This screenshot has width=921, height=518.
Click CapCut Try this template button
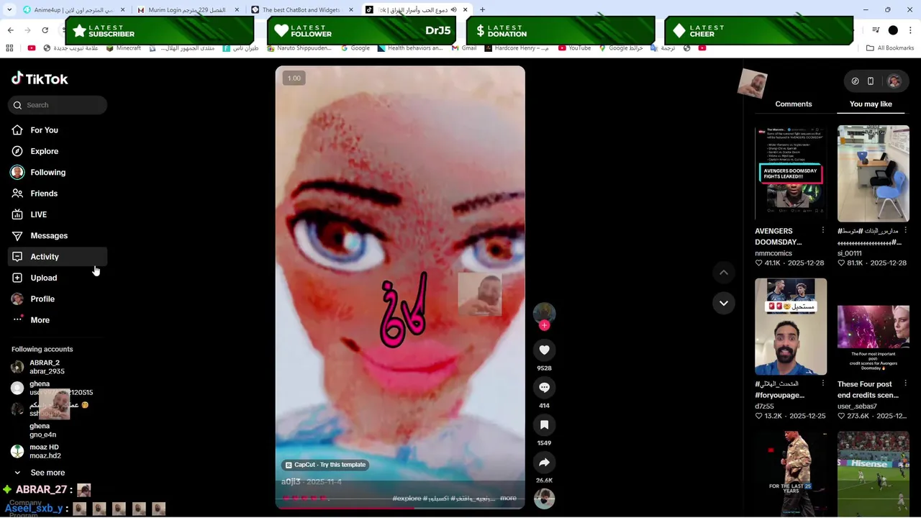coord(325,465)
